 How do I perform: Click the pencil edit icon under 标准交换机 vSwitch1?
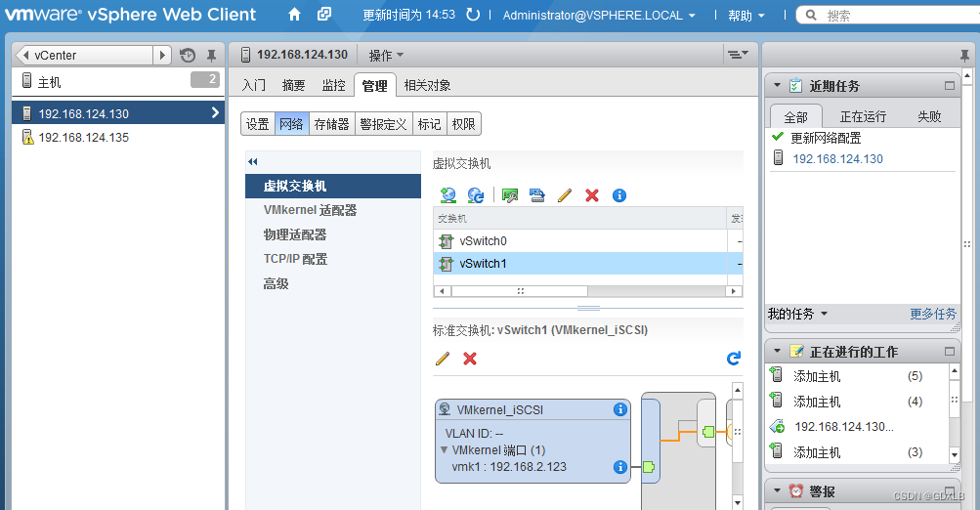point(443,359)
